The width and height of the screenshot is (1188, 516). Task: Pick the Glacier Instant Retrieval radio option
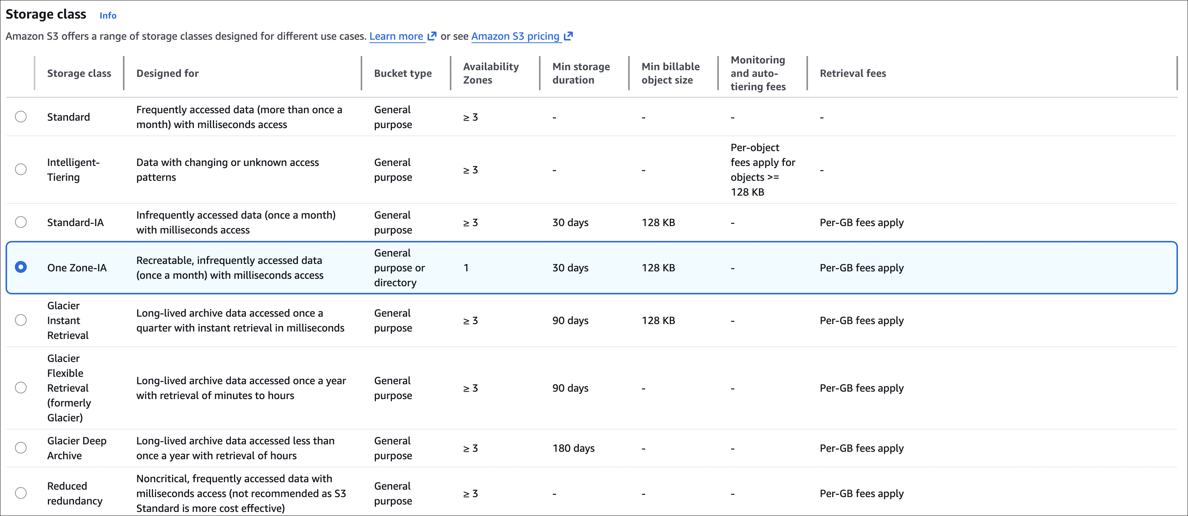(21, 320)
